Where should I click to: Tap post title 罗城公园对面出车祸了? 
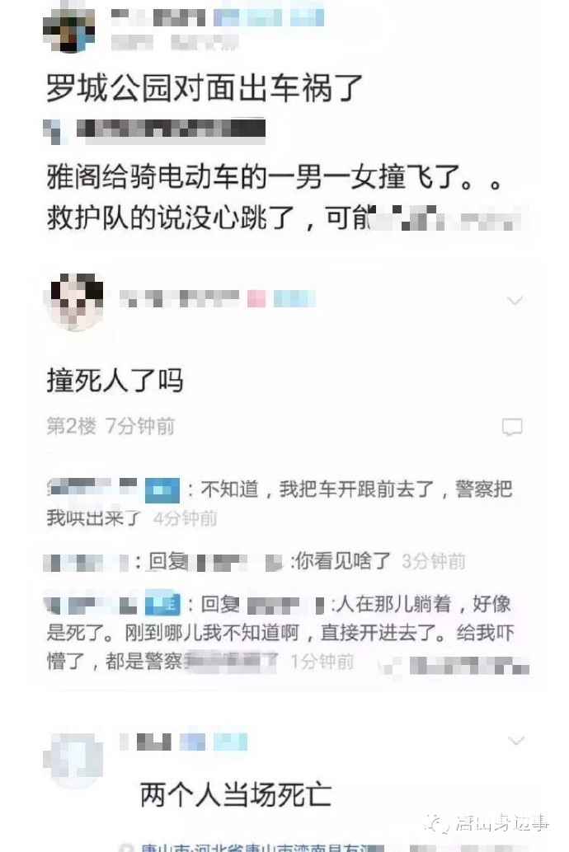pos(205,88)
